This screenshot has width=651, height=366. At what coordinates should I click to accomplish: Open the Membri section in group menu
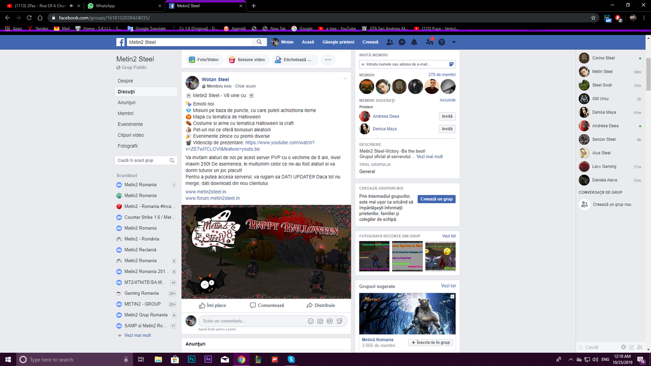(x=125, y=113)
